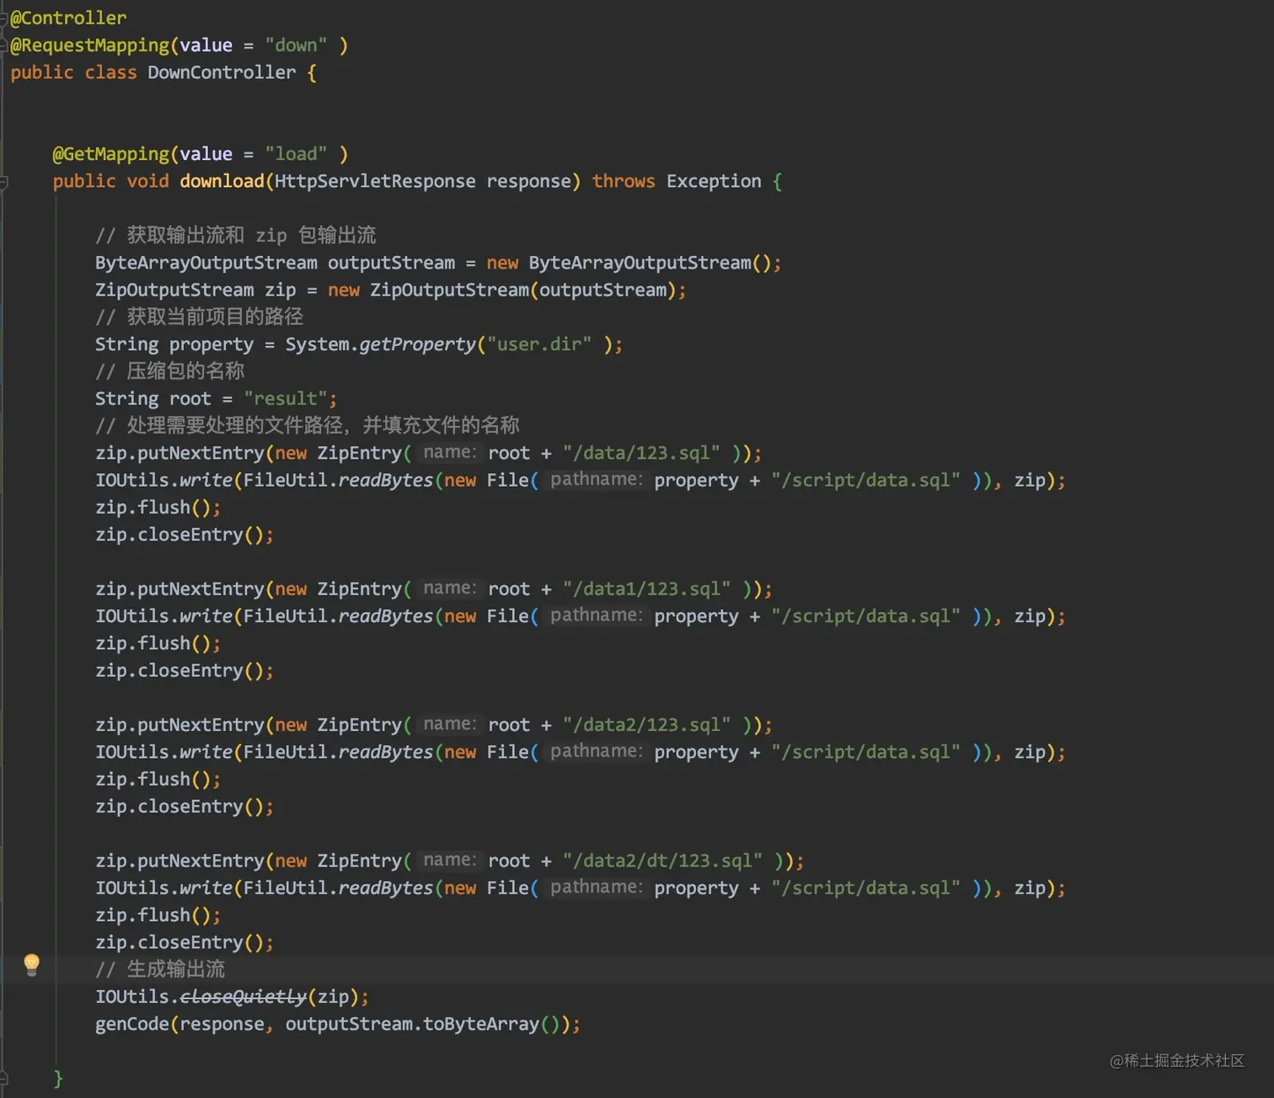
Task: Click the HttpServletResponse parameter type
Action: point(375,181)
